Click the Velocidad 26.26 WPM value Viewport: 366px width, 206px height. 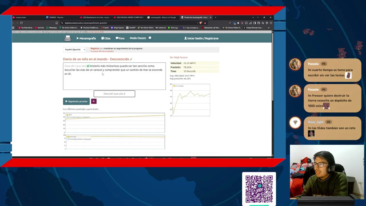click(x=190, y=63)
